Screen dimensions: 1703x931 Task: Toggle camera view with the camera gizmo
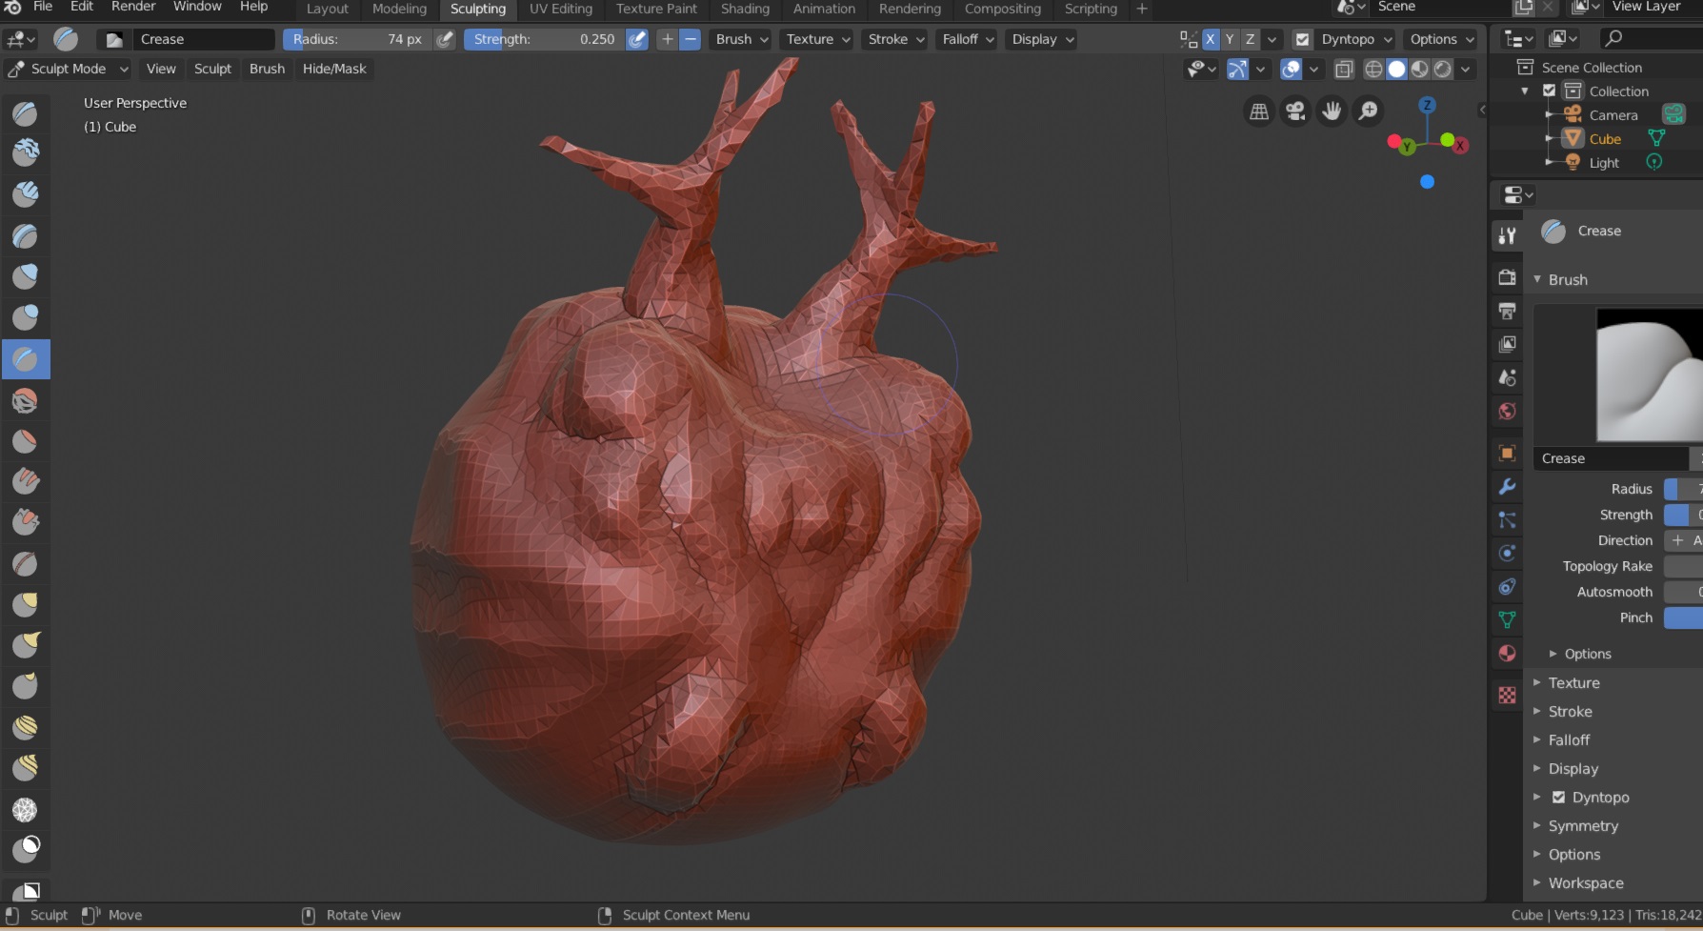click(x=1295, y=111)
